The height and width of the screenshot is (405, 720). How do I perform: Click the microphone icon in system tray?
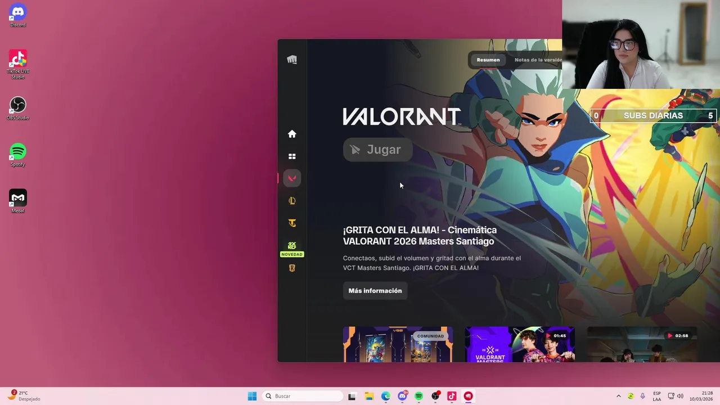642,396
